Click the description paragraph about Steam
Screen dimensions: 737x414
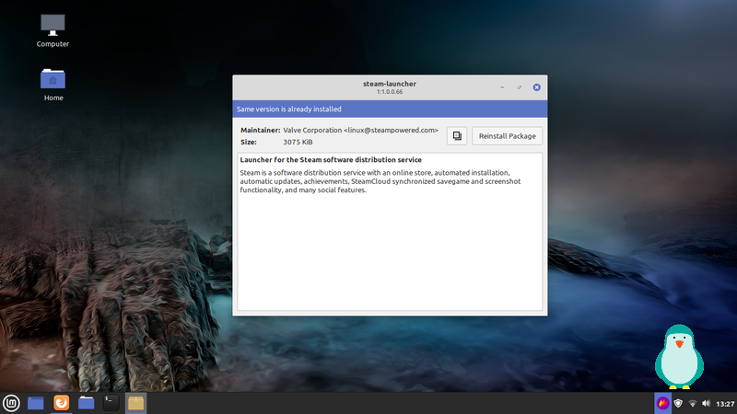[x=380, y=181]
